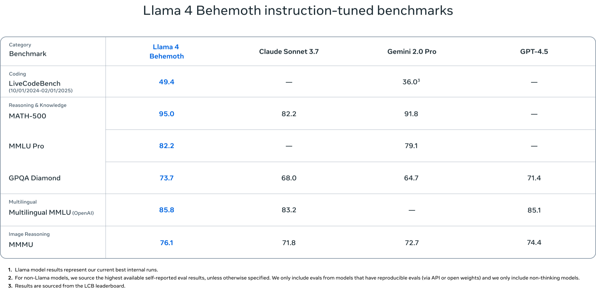Click the Gemini 2.0 Pro column header
Viewport: 596px width, 295px height.
click(x=412, y=51)
